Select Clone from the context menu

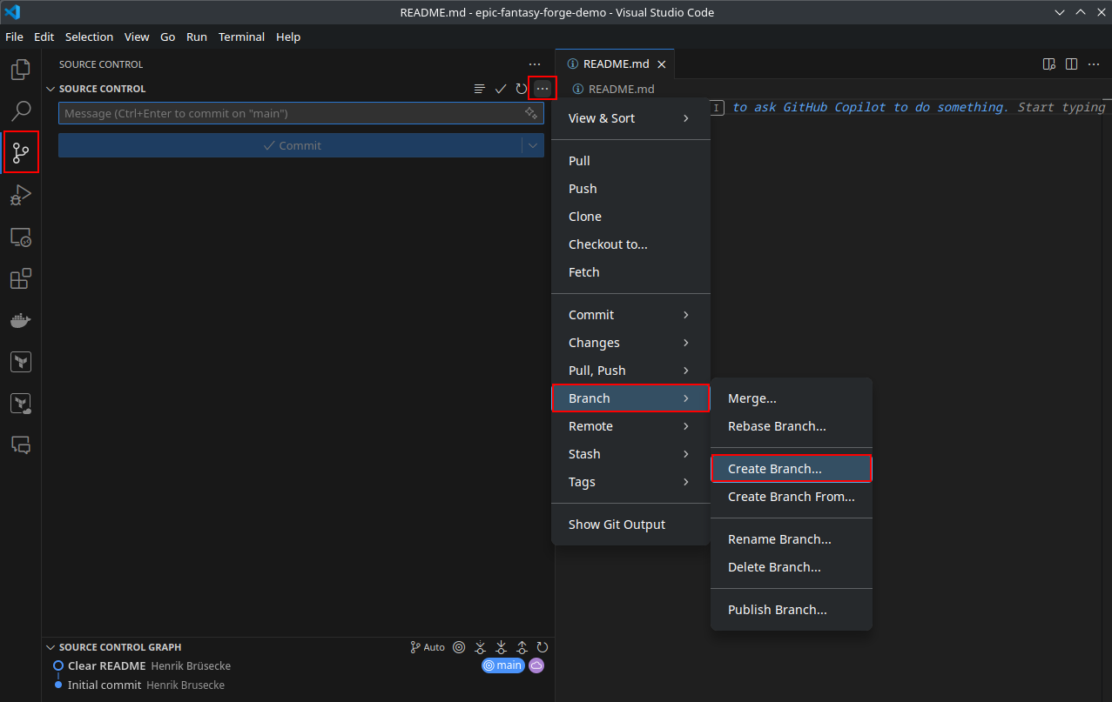click(x=630, y=217)
